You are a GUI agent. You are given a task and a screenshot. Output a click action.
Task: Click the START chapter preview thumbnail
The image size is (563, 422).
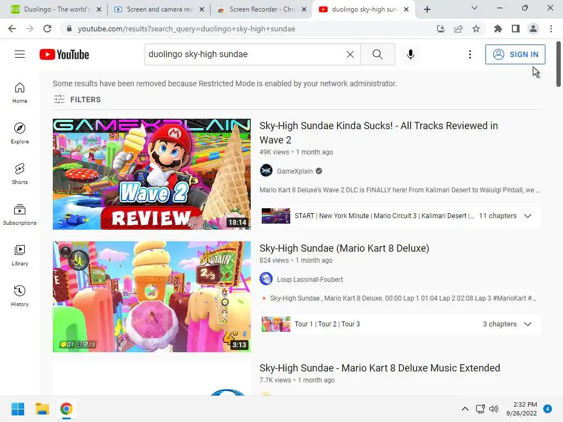(276, 215)
